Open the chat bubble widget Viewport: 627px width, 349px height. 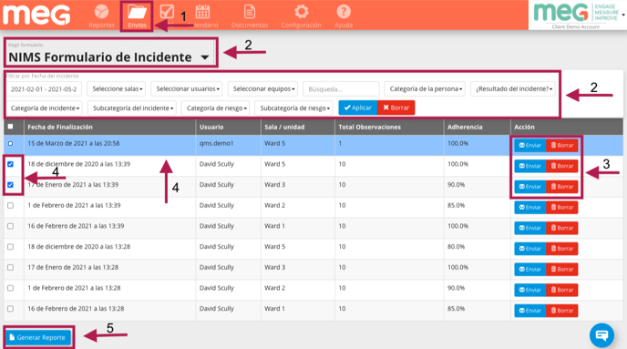click(601, 335)
